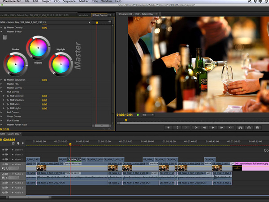
Task: Open the Premiere Pro application menu
Action: pyautogui.click(x=12, y=1)
